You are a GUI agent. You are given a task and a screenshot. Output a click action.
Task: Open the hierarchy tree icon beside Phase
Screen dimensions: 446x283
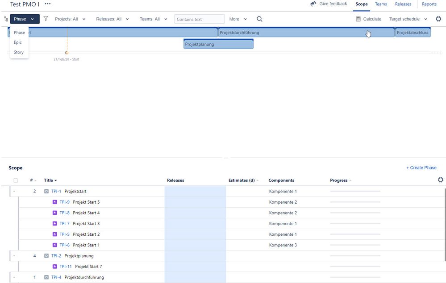[x=6, y=19]
